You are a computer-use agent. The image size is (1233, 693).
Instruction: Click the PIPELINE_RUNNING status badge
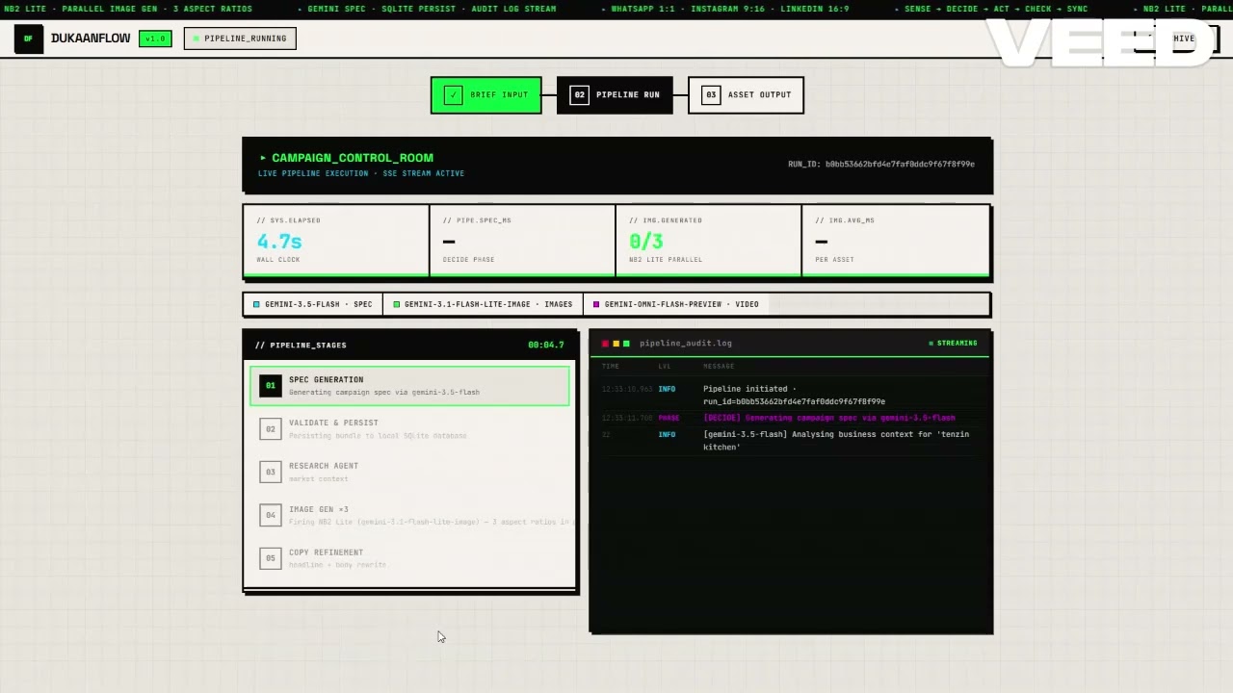click(x=240, y=38)
